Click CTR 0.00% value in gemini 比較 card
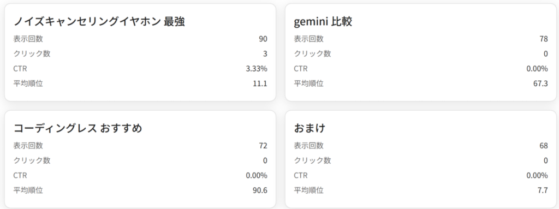Screen dimensions: 559x209 pos(537,69)
